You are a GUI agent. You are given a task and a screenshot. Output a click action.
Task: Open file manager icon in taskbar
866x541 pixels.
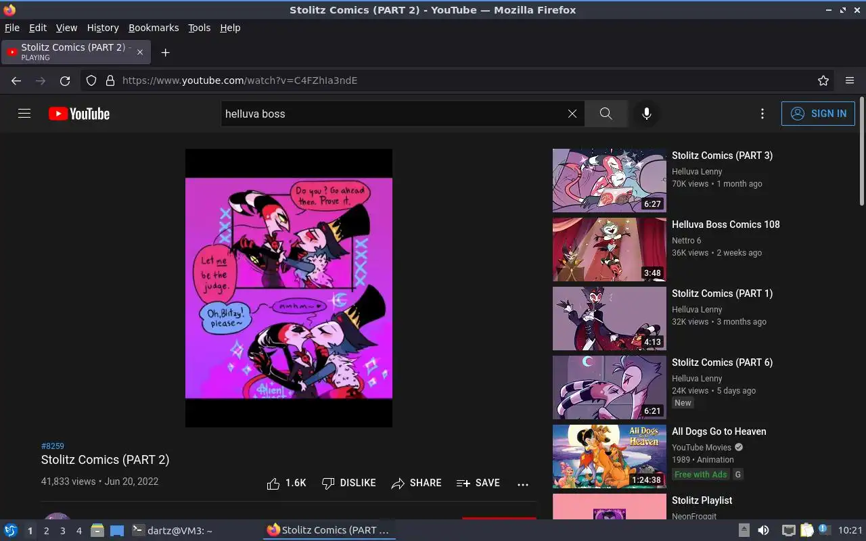pyautogui.click(x=97, y=530)
